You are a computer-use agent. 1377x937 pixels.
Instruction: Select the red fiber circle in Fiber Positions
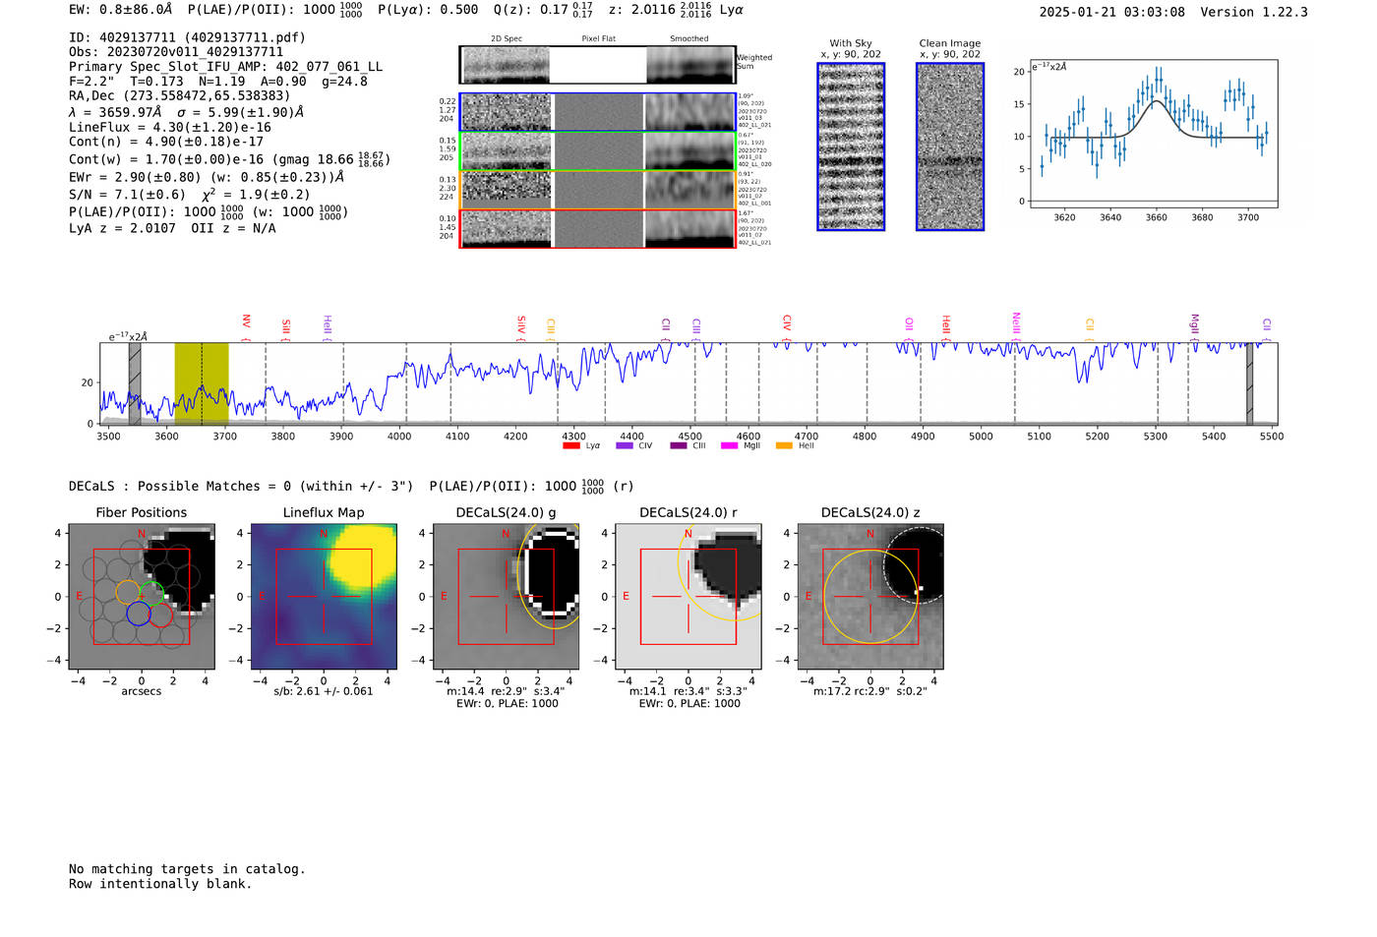pos(161,615)
